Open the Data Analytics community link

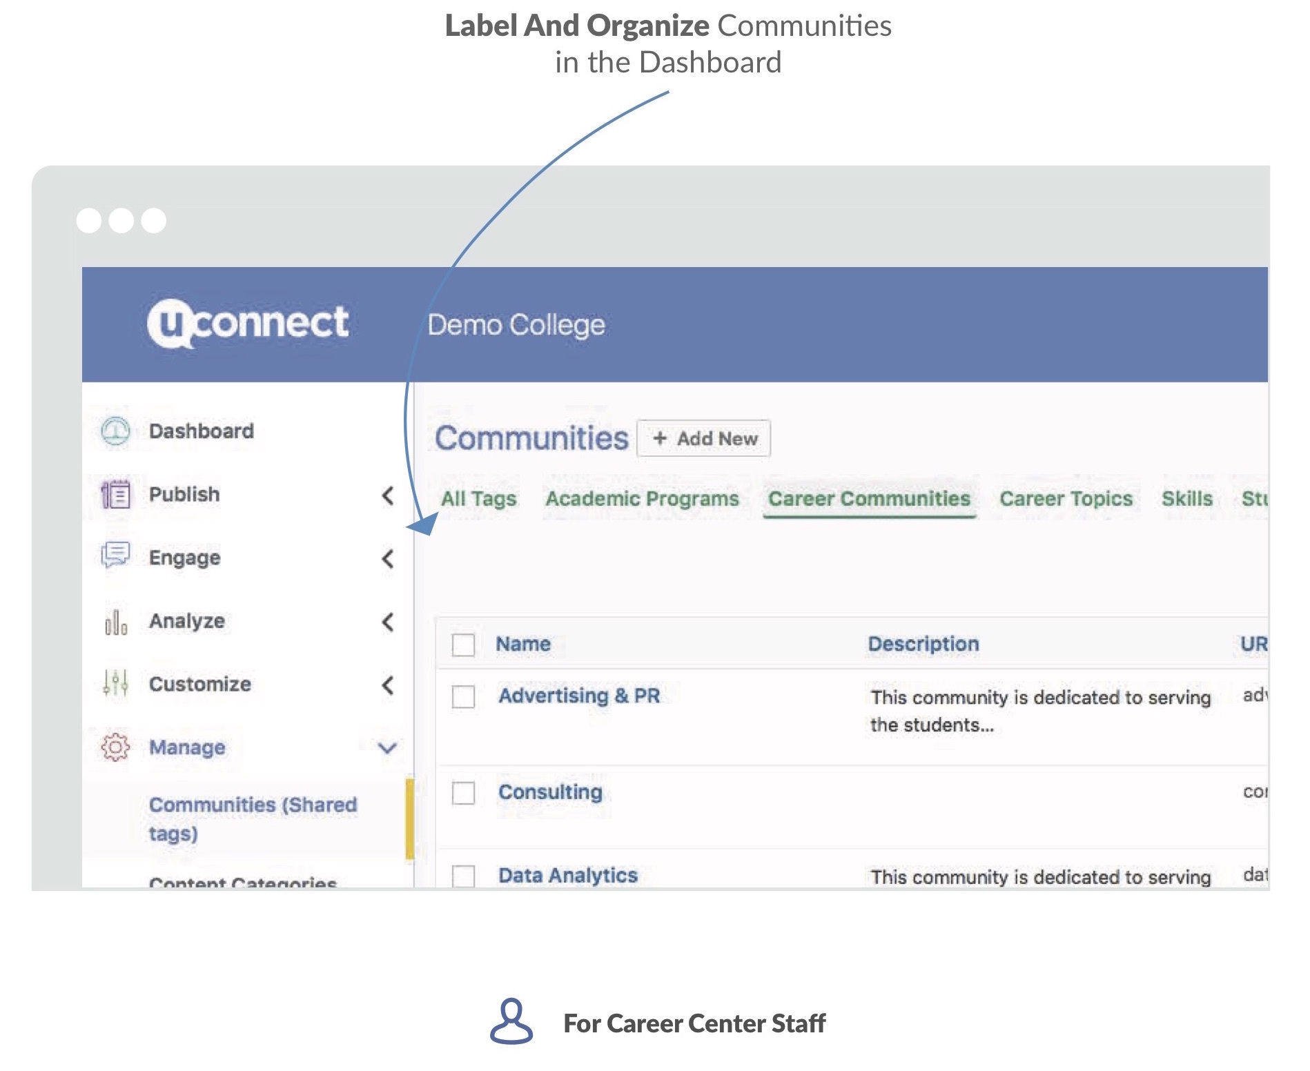[568, 875]
